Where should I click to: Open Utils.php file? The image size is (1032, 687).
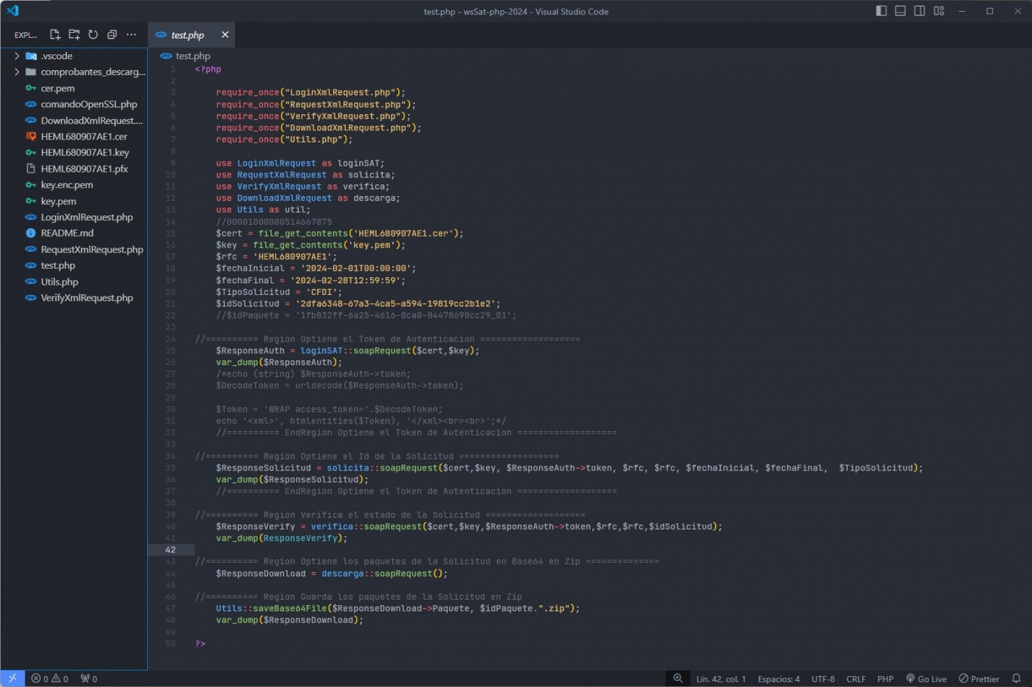click(x=74, y=281)
